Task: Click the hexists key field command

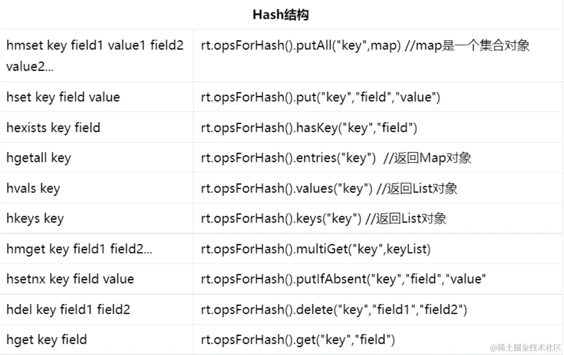Action: click(x=53, y=128)
